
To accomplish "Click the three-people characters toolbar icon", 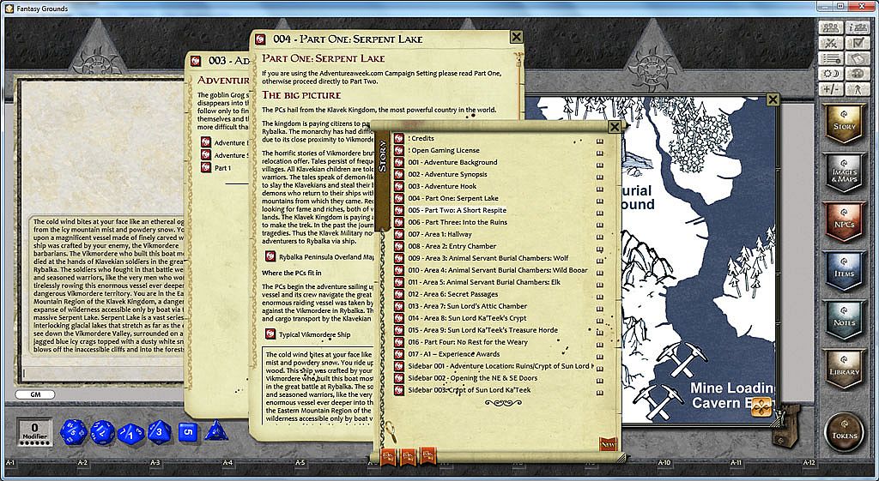I will pos(831,28).
